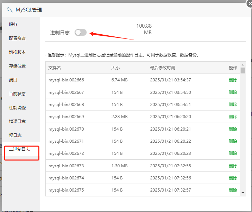Click the 100.88 MB total size text
This screenshot has width=252, height=212.
point(144,29)
